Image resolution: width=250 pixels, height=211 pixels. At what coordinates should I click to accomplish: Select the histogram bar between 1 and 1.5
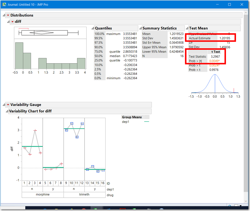point(42,63)
